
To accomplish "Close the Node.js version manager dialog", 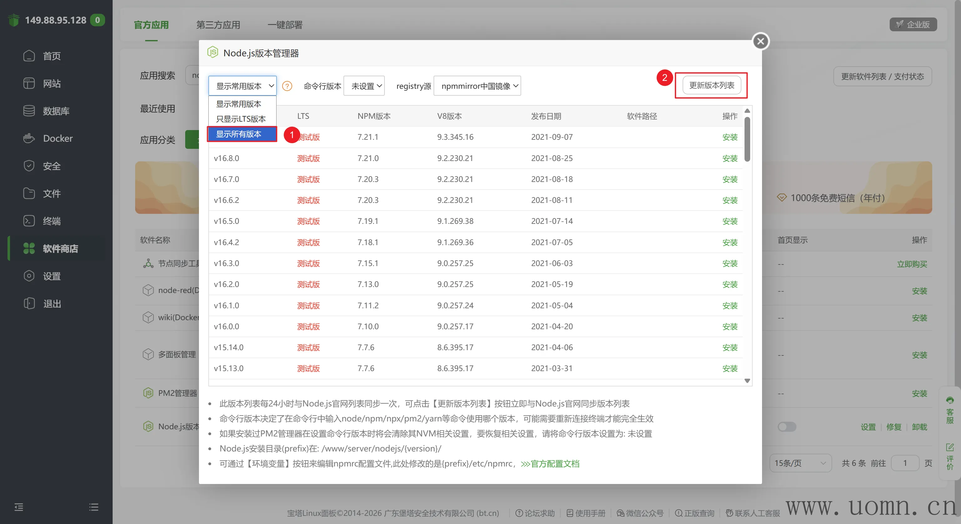I will pyautogui.click(x=761, y=41).
